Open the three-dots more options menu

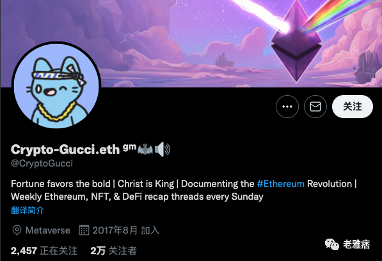(287, 107)
